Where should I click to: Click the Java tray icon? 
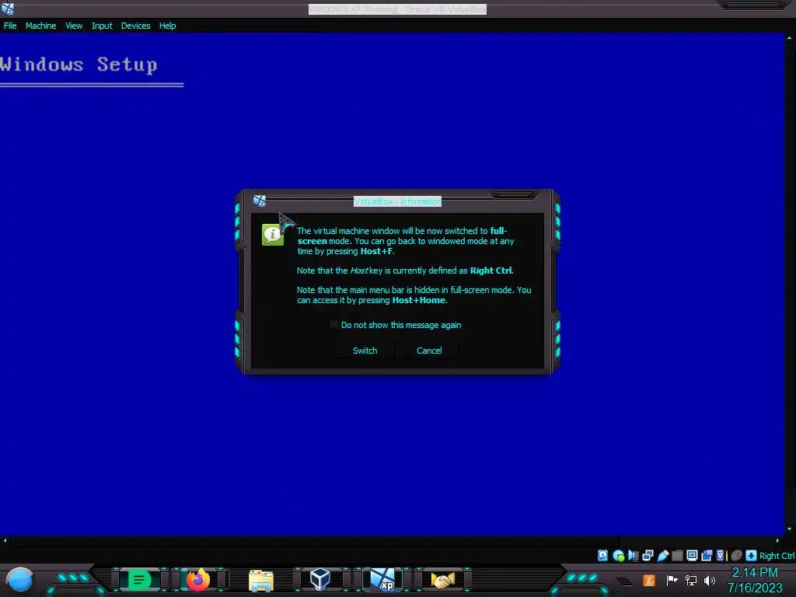649,580
